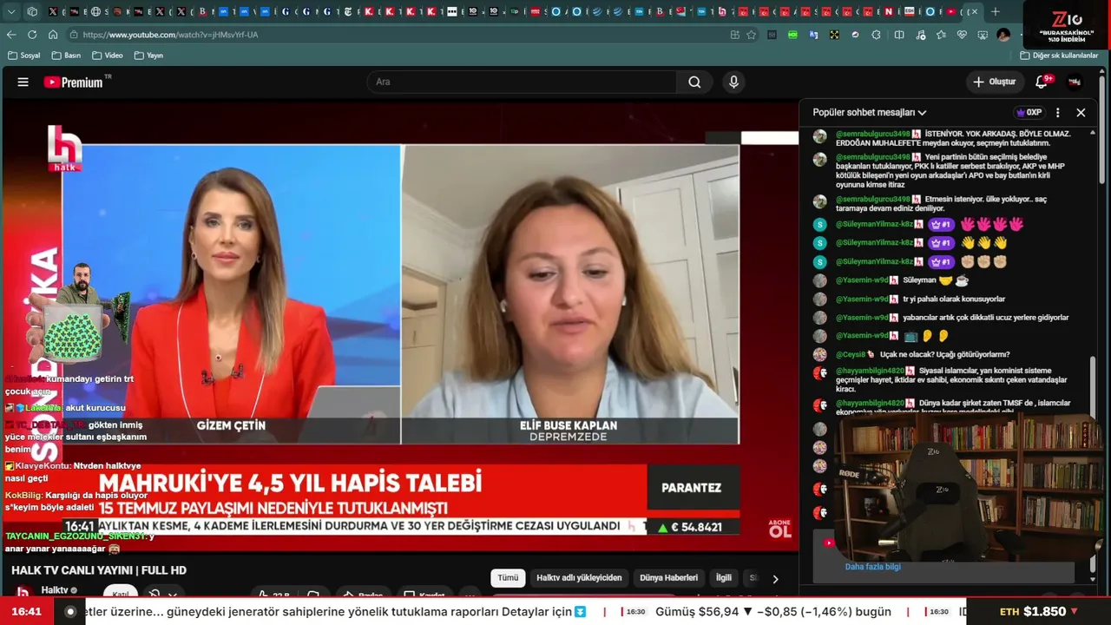Image resolution: width=1111 pixels, height=625 pixels.
Task: Show more filter chips with right chevron
Action: pyautogui.click(x=775, y=579)
